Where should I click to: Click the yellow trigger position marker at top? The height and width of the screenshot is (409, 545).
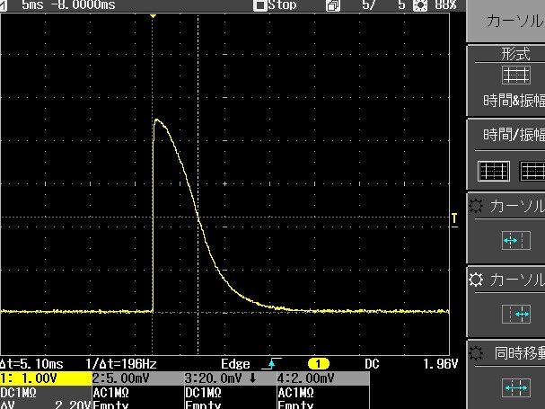click(153, 16)
